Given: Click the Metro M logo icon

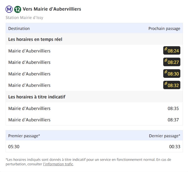Looking at the screenshot, I should pyautogui.click(x=9, y=9).
